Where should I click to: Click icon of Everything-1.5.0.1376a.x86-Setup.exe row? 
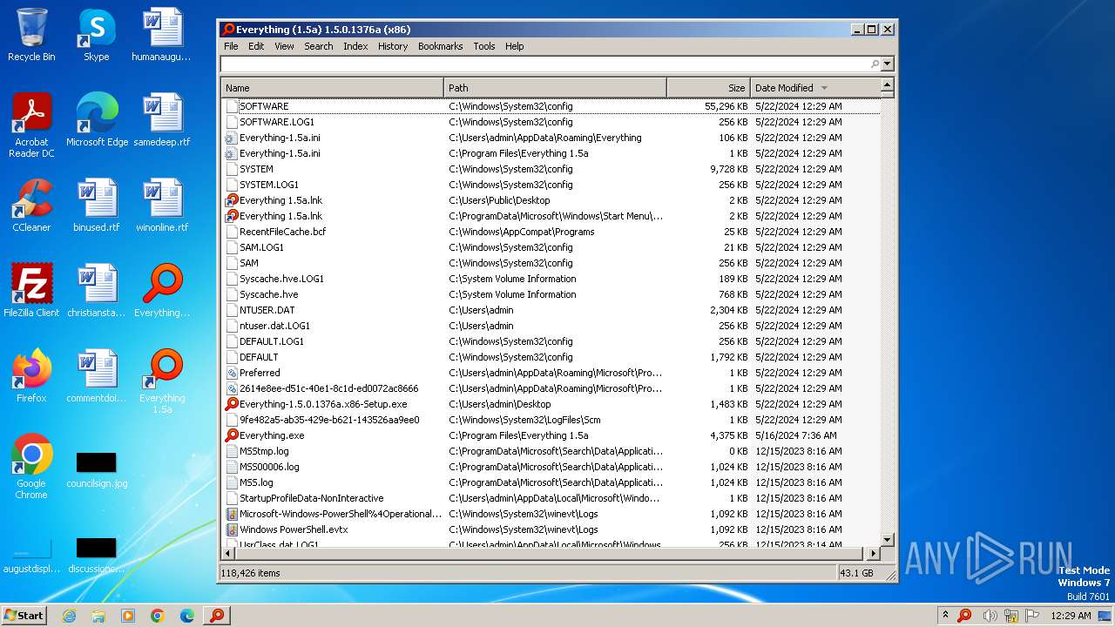click(x=232, y=404)
